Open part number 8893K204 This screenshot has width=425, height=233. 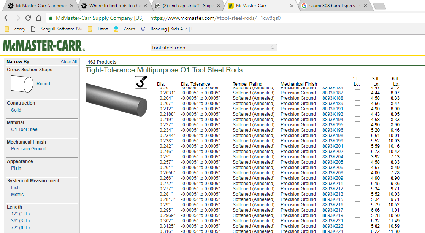point(333,157)
